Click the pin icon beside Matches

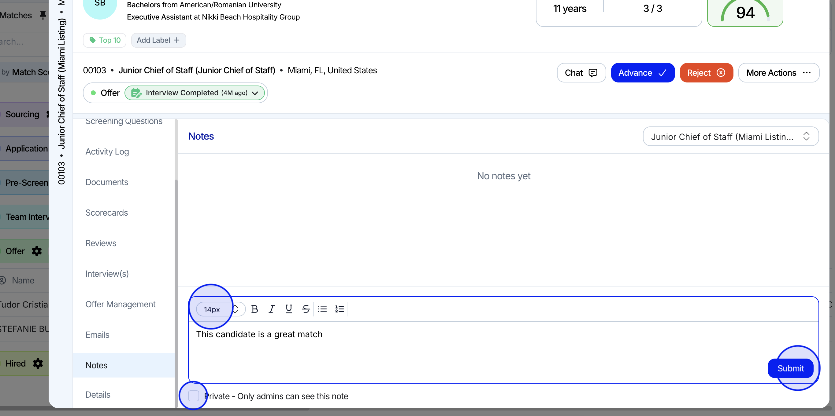coord(43,15)
